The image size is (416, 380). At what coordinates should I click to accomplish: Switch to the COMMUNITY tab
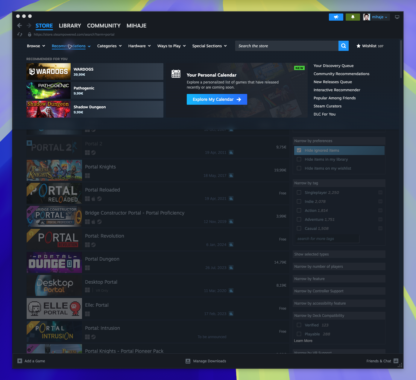(x=104, y=26)
